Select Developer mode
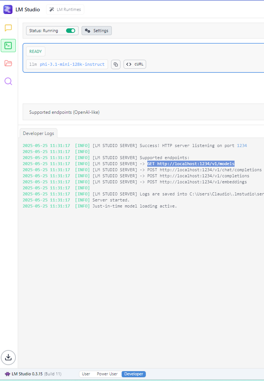The image size is (264, 381). click(x=134, y=374)
